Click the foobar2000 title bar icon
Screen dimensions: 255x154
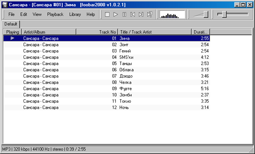point(5,5)
